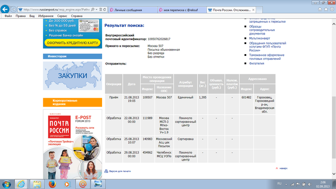Select the Приём operation cell
This screenshot has height=189, width=336.
point(113,104)
